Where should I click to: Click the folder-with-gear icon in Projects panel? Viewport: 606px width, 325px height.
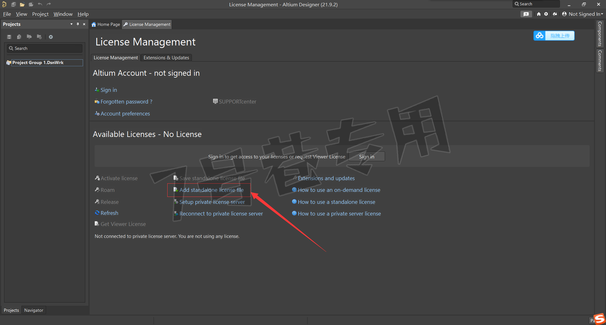pyautogui.click(x=39, y=37)
